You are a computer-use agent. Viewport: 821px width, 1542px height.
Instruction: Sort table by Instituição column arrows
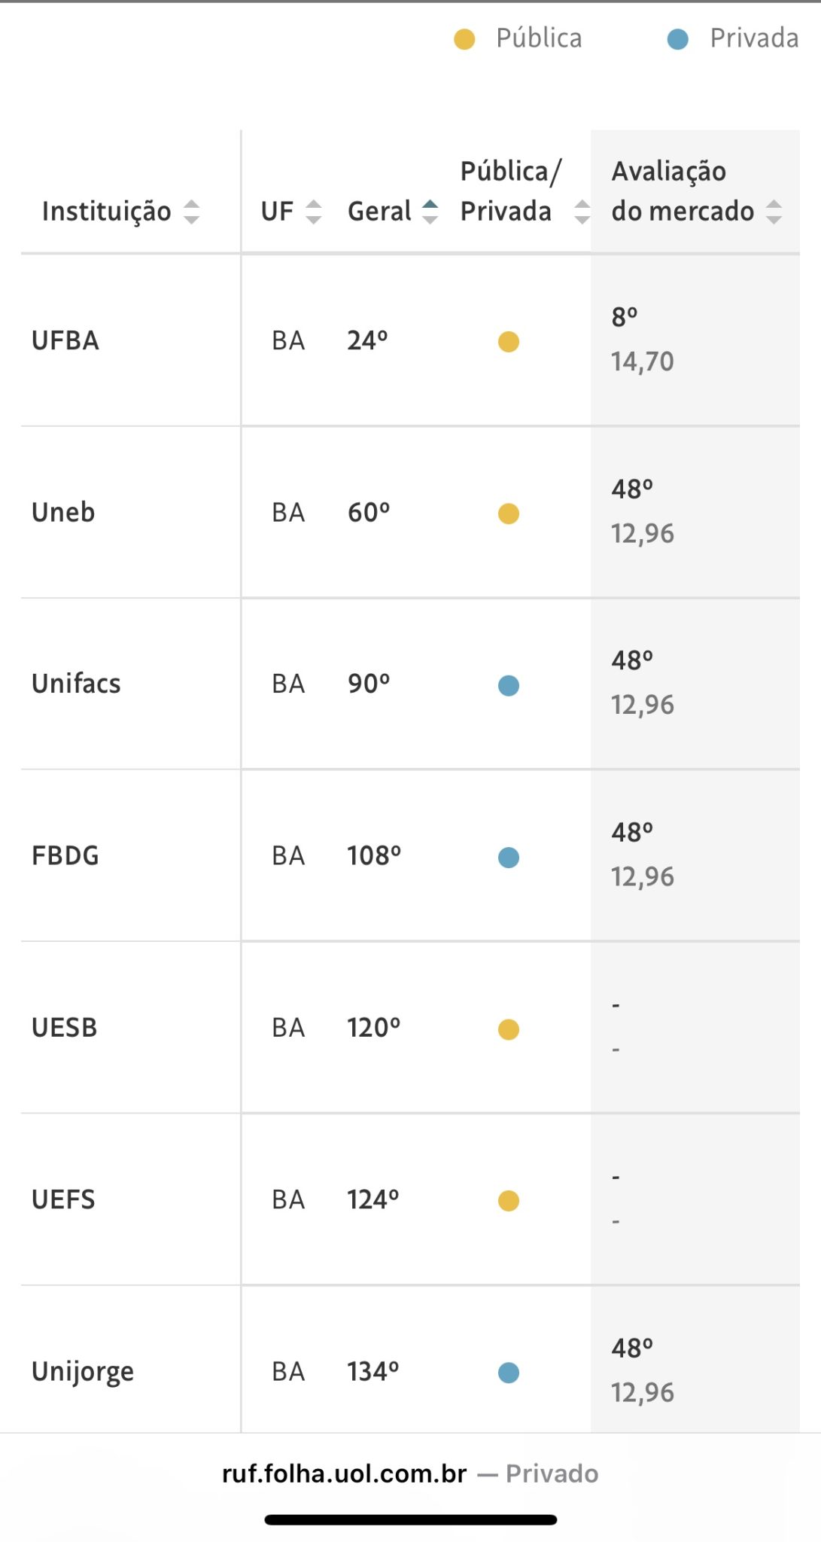tap(192, 212)
